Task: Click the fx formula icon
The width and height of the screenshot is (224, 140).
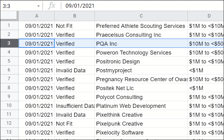Action: point(52,6)
